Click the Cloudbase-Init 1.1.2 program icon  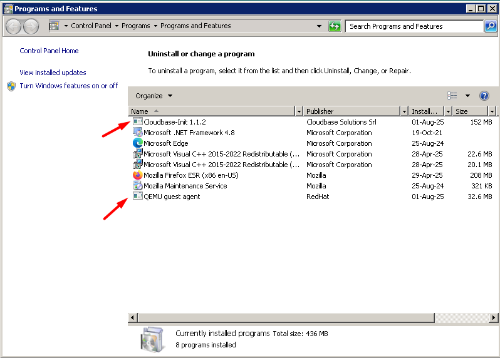click(x=138, y=122)
